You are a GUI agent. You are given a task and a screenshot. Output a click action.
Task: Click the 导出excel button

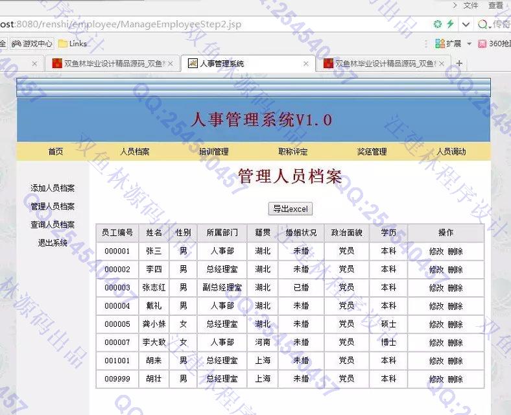(291, 209)
